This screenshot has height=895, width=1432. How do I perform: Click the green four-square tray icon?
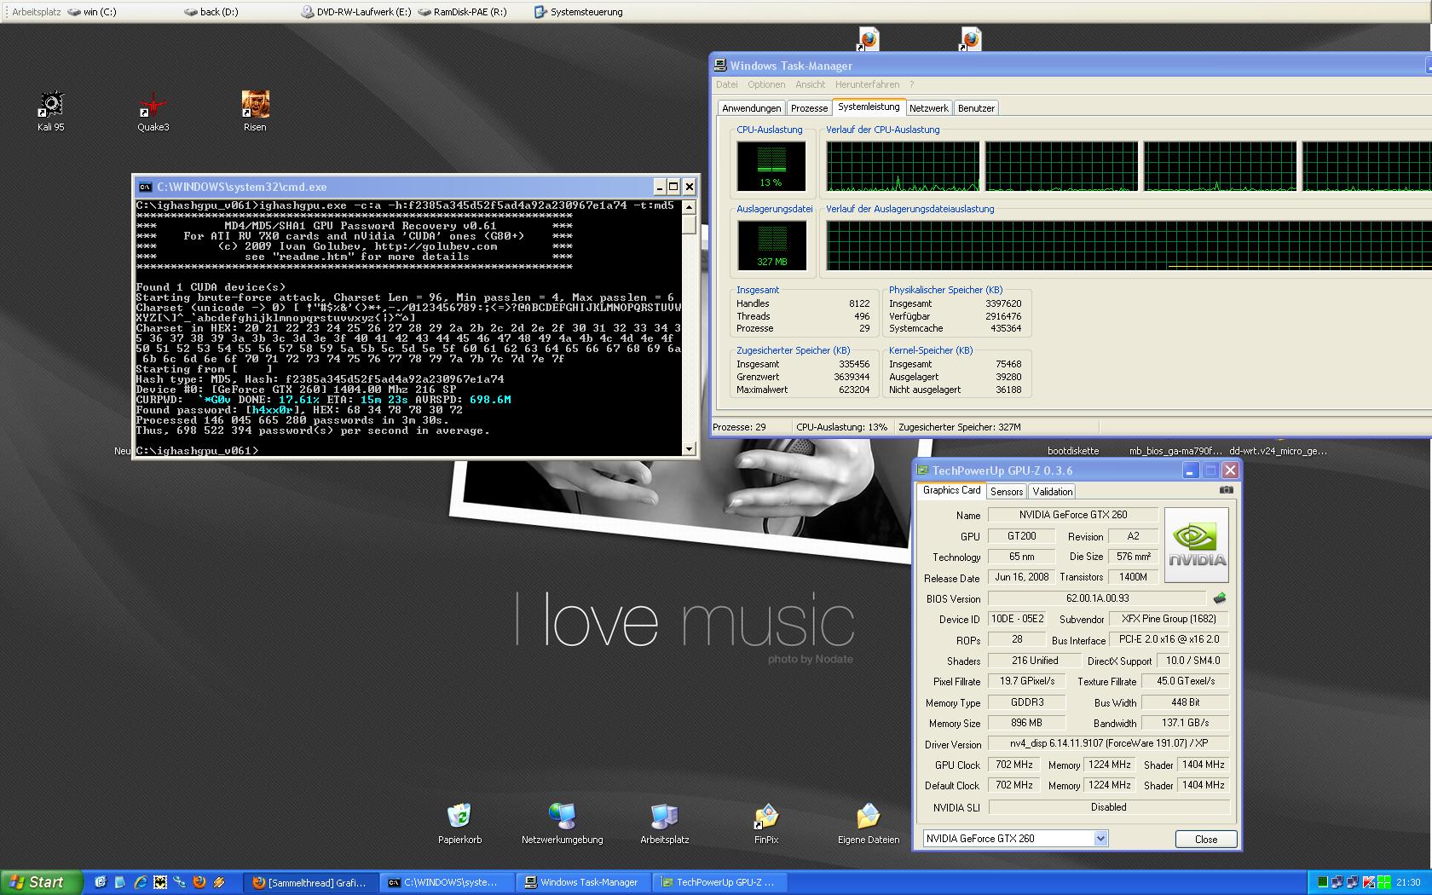[x=1384, y=882]
